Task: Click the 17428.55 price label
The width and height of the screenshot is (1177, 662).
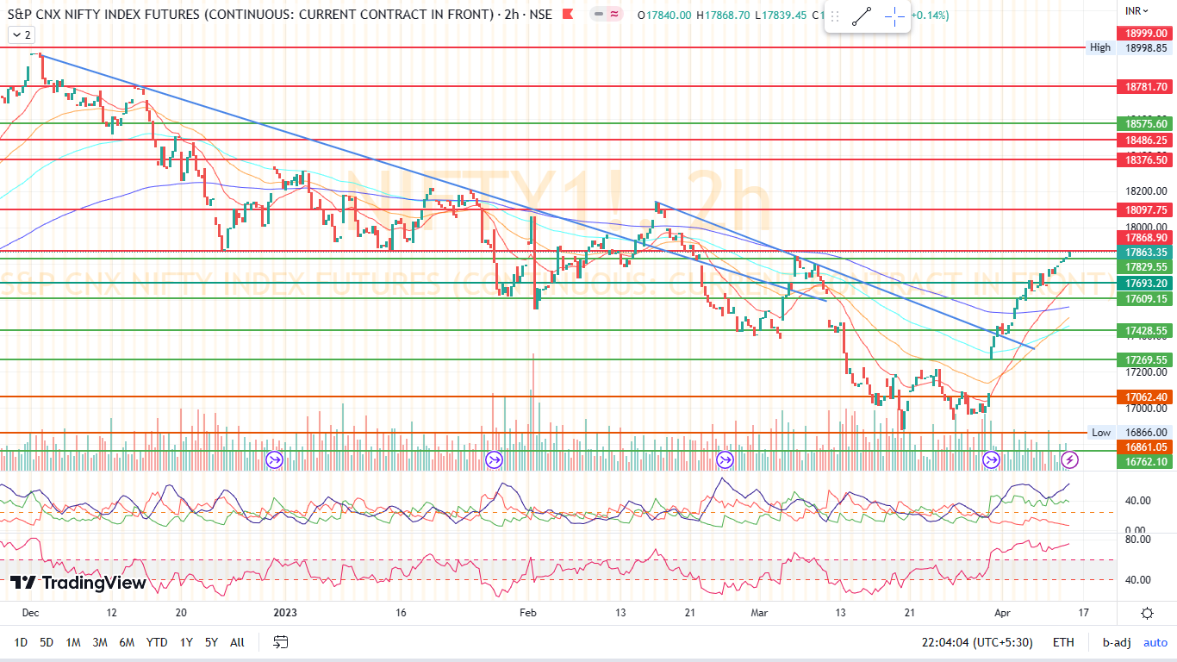Action: 1146,330
